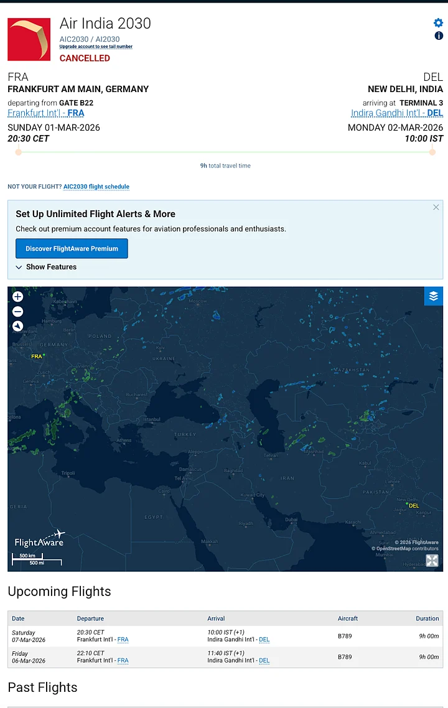
Task: Dismiss the flight alerts promo banner
Action: 436,207
